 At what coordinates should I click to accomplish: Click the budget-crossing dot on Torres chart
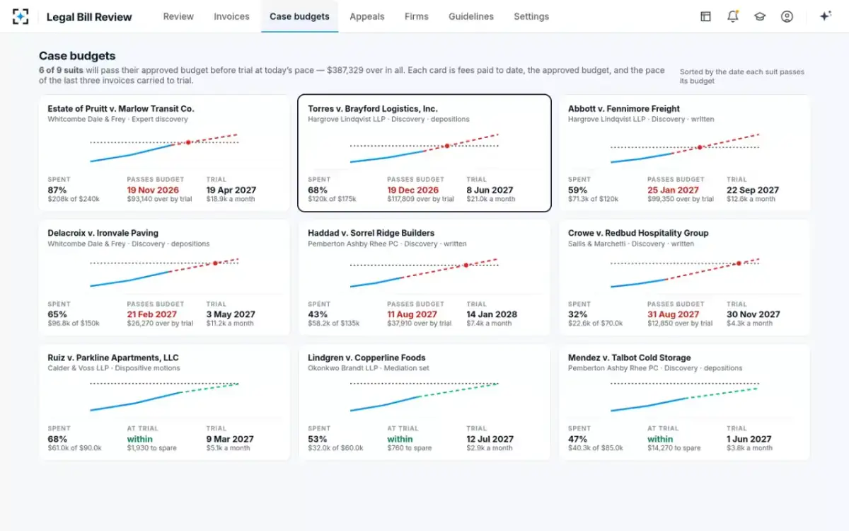[447, 146]
